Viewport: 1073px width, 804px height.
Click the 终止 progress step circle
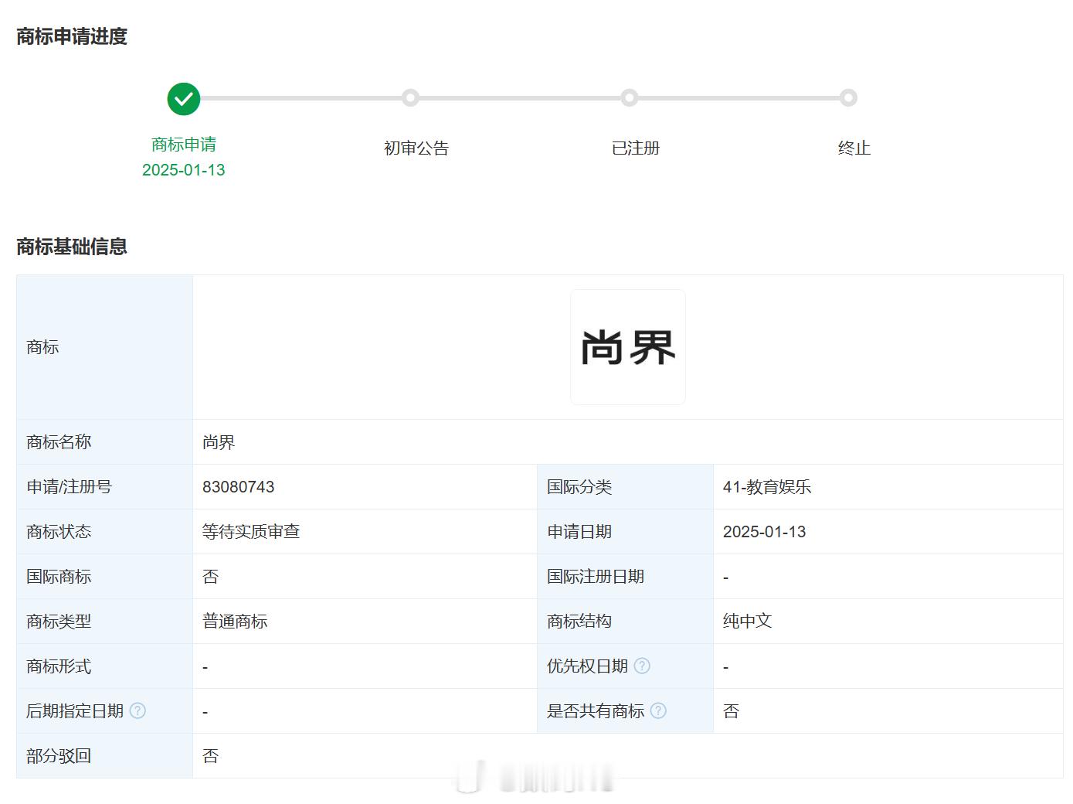(848, 98)
